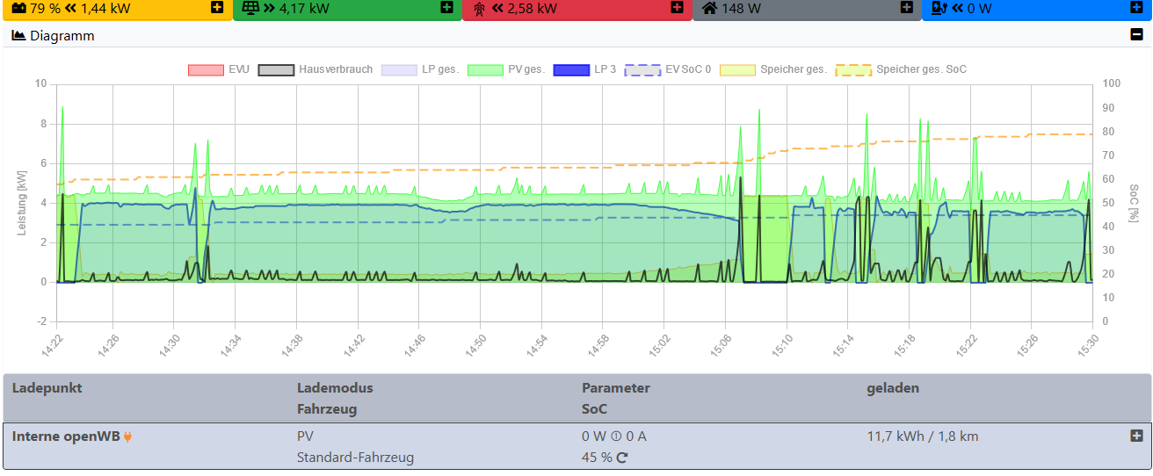Click PV charge mode of Interne openWB
Image resolution: width=1153 pixels, height=476 pixels.
[305, 436]
